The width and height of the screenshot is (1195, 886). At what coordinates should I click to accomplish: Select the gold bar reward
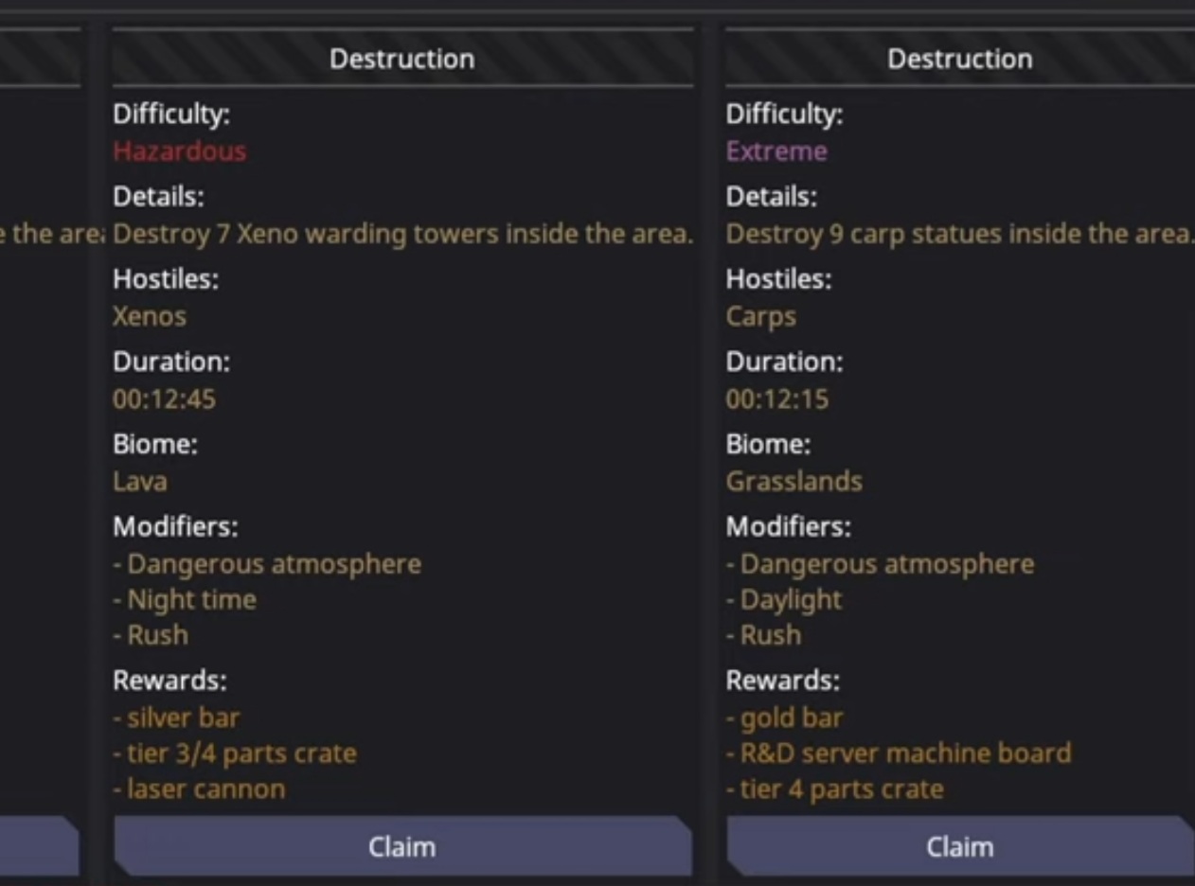coord(790,718)
